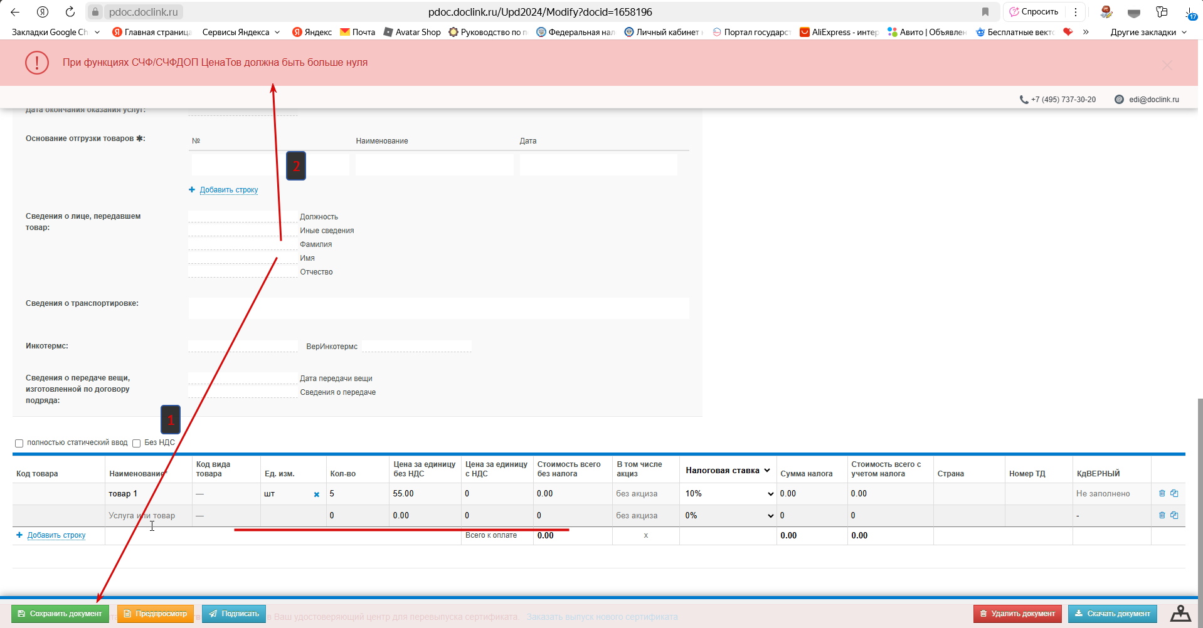Viewport: 1203px width, 628px height.
Task: Duplicate the second table row
Action: tap(1174, 515)
